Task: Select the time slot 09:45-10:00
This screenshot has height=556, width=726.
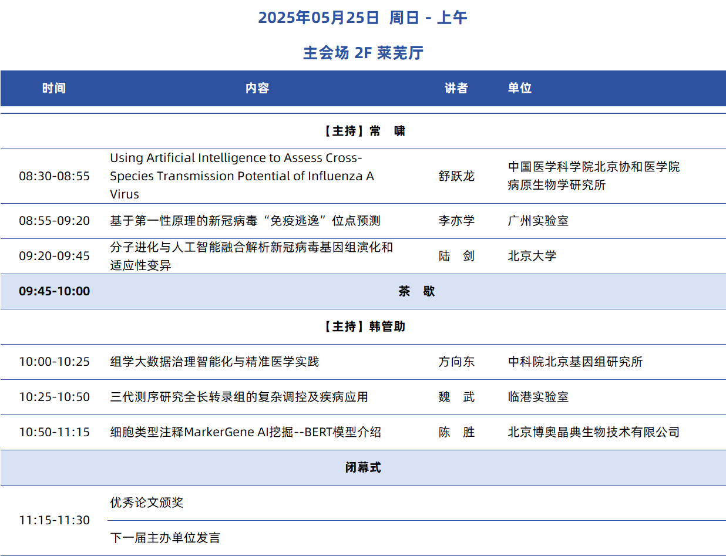Action: coord(55,291)
